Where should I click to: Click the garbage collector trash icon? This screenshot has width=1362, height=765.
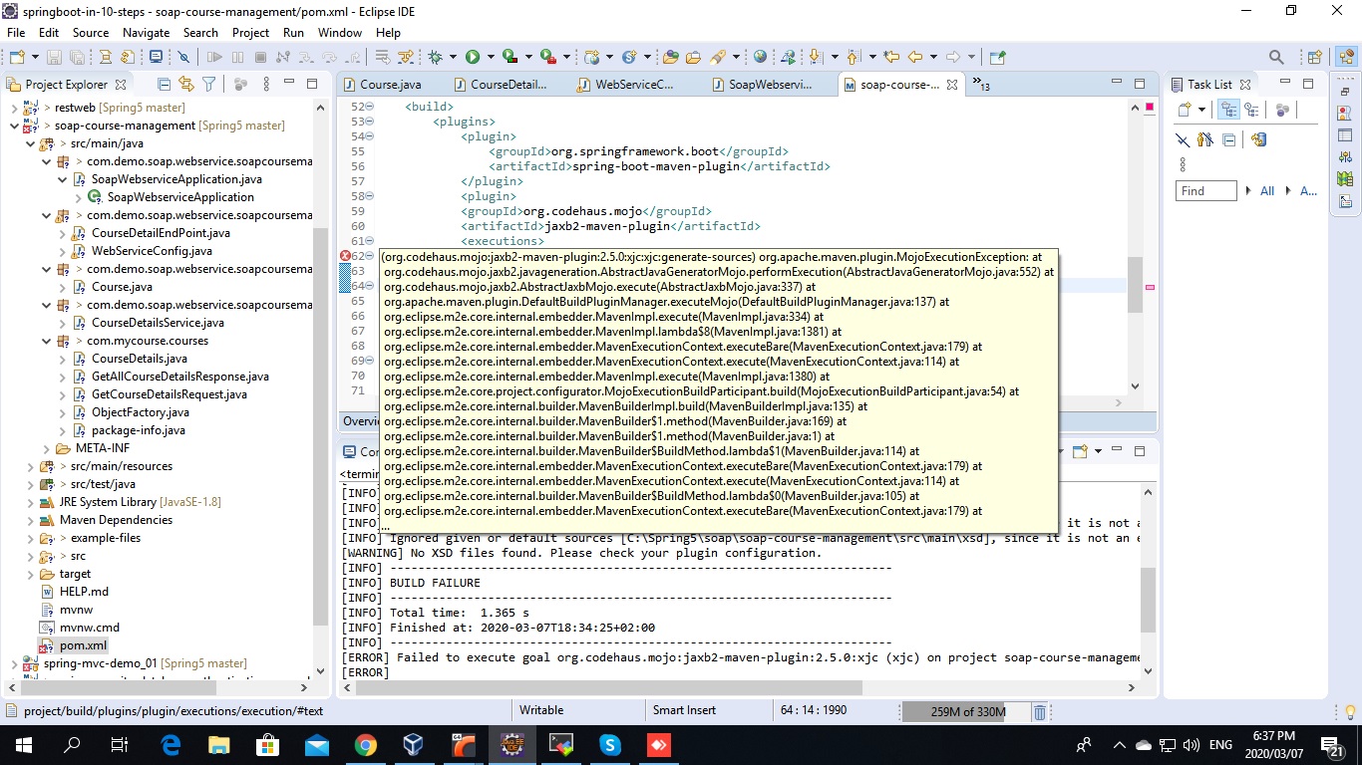[x=1039, y=711]
